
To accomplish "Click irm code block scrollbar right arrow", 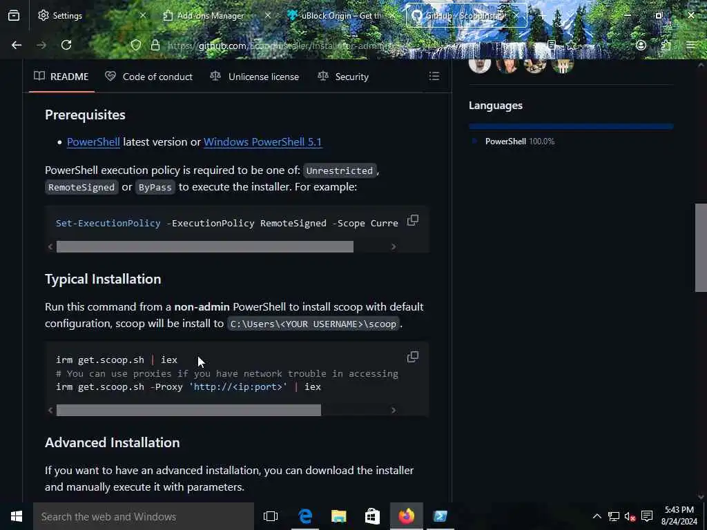I will [394, 410].
